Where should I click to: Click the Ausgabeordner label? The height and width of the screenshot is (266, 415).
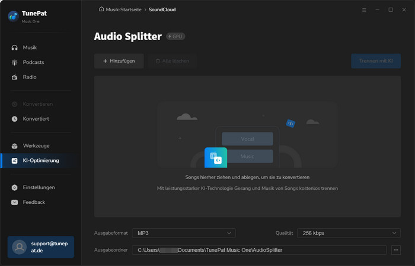pyautogui.click(x=111, y=250)
